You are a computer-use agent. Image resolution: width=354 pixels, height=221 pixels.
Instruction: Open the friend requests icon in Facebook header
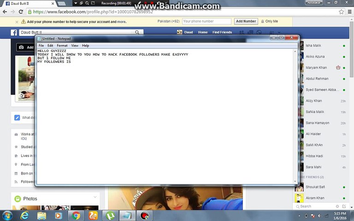pos(242,32)
